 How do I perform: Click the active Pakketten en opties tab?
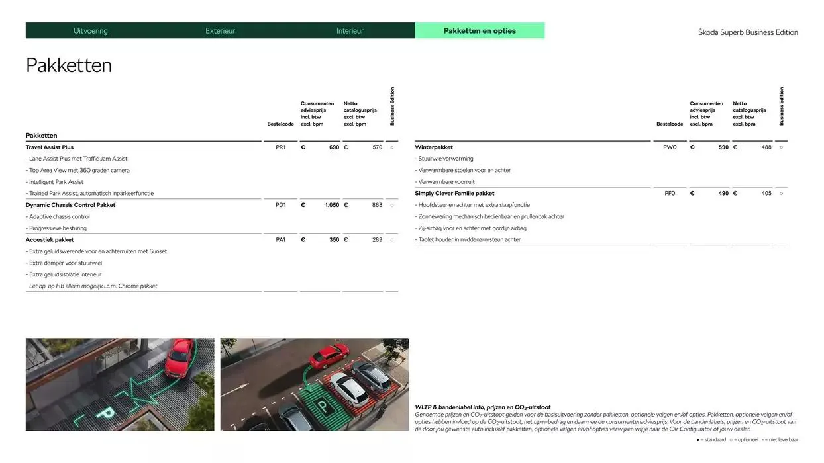pyautogui.click(x=480, y=30)
